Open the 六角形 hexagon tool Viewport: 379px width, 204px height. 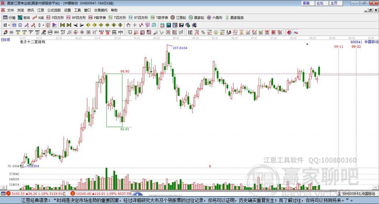215,18
